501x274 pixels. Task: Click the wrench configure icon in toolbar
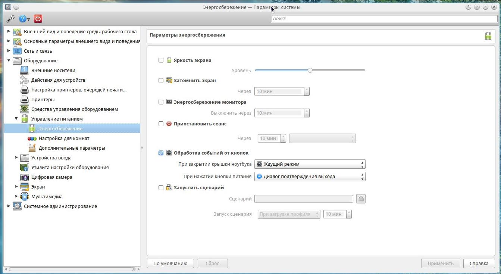pos(10,19)
